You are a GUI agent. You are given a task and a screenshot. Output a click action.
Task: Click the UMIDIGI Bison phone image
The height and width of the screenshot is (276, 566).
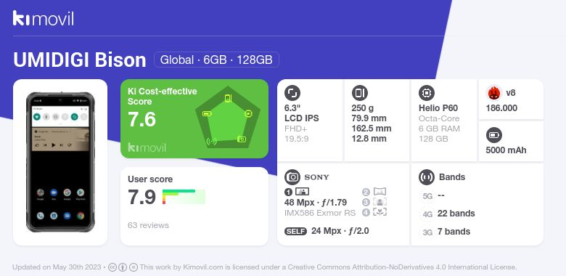(60, 162)
